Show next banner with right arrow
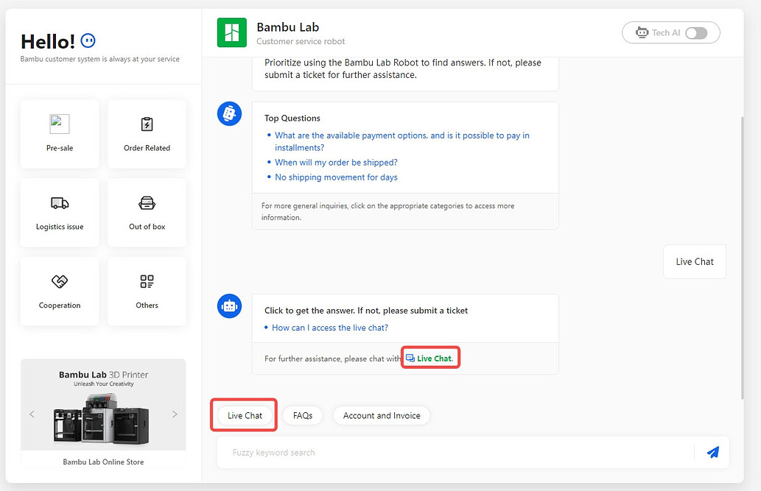Image resolution: width=761 pixels, height=491 pixels. [x=175, y=414]
